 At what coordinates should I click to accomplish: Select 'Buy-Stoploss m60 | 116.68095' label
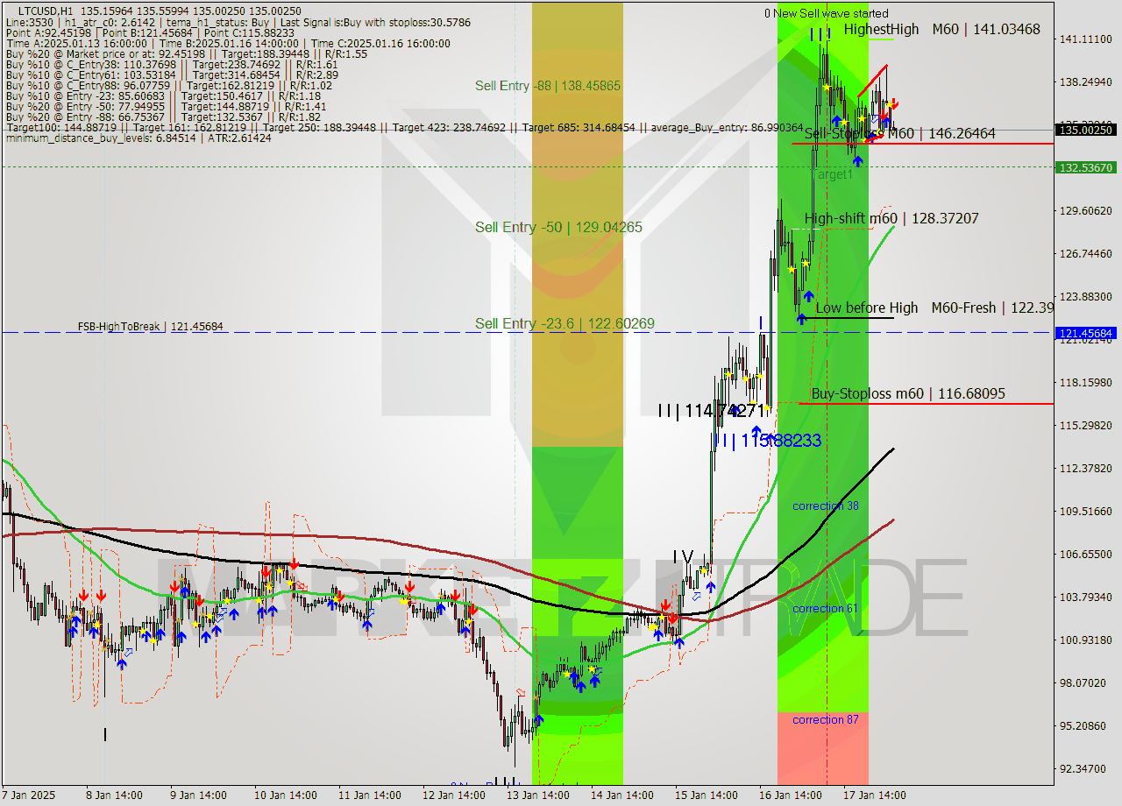tap(908, 394)
